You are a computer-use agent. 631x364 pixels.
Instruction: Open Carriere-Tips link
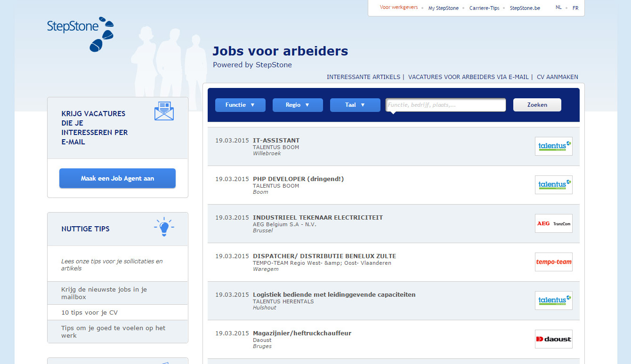tap(484, 8)
